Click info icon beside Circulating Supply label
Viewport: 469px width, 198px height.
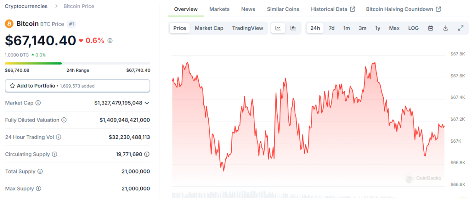[x=54, y=154]
